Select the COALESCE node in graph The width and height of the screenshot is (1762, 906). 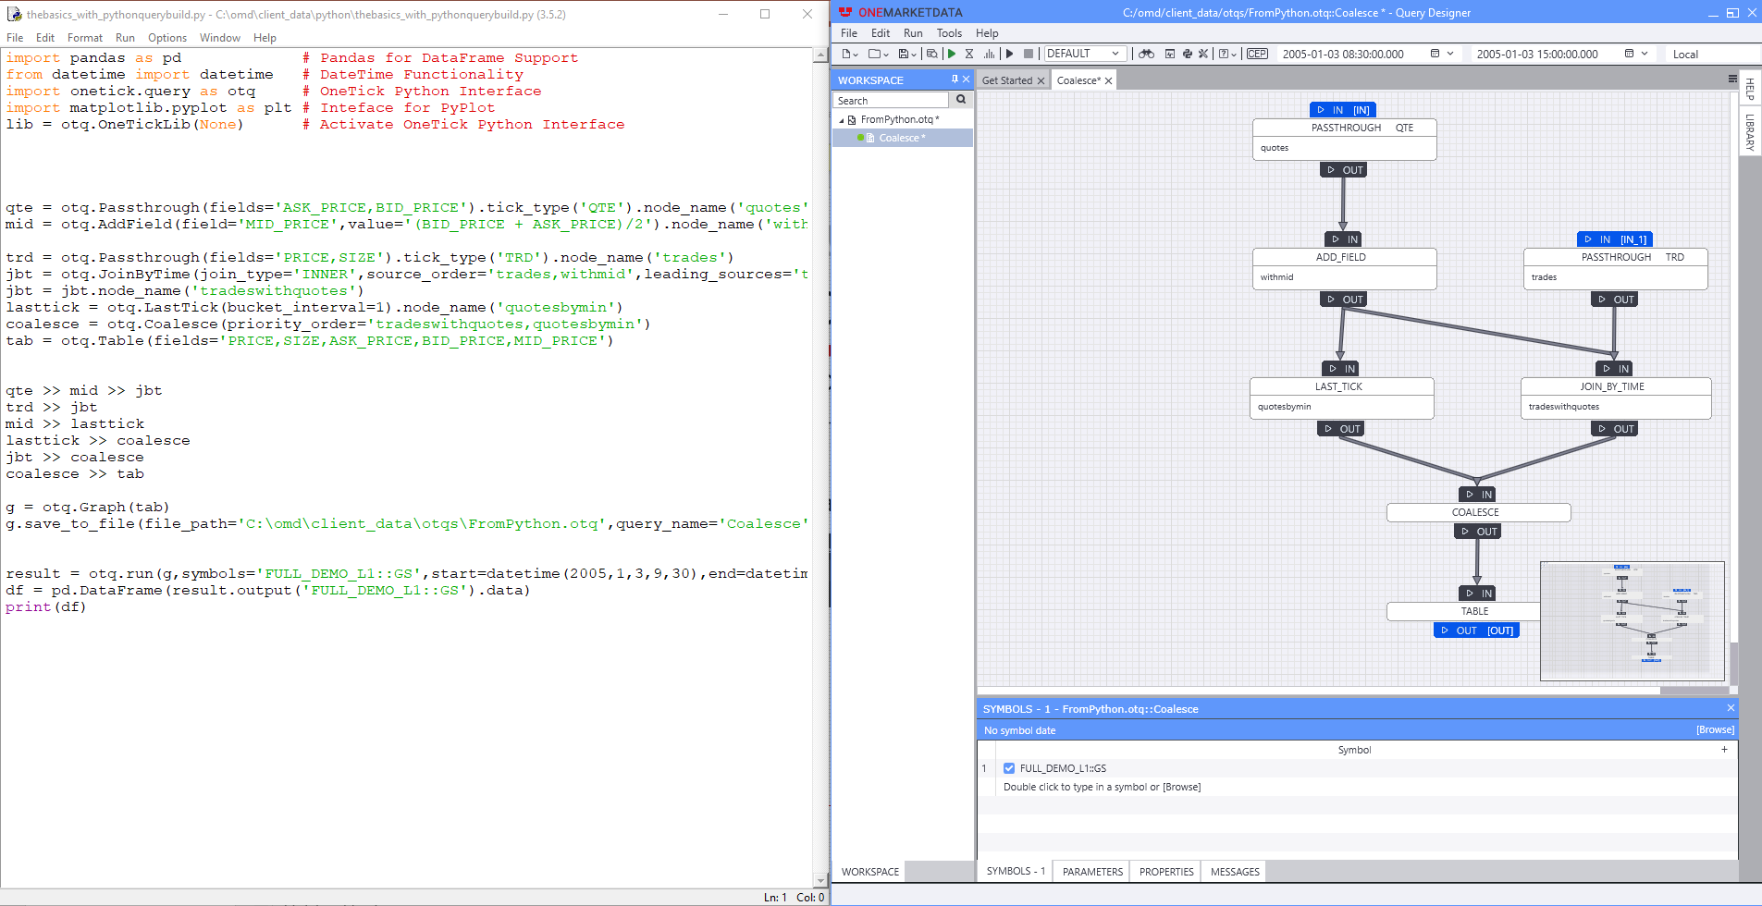pos(1478,512)
